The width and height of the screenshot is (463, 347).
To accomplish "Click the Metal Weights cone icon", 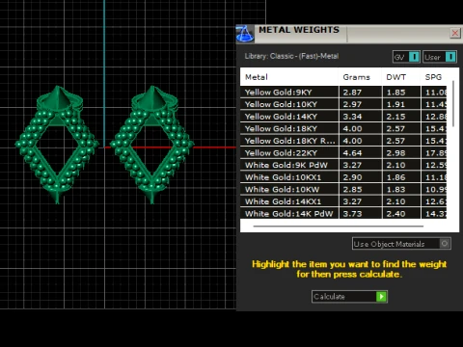I will [x=245, y=34].
